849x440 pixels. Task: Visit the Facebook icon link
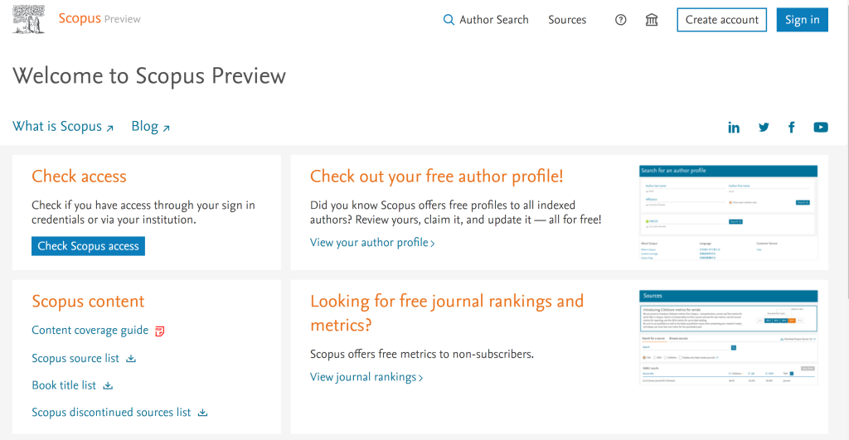792,128
